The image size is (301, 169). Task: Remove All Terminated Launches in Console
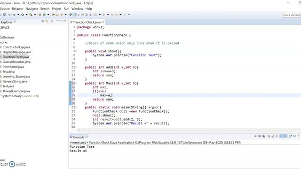(x=263, y=136)
